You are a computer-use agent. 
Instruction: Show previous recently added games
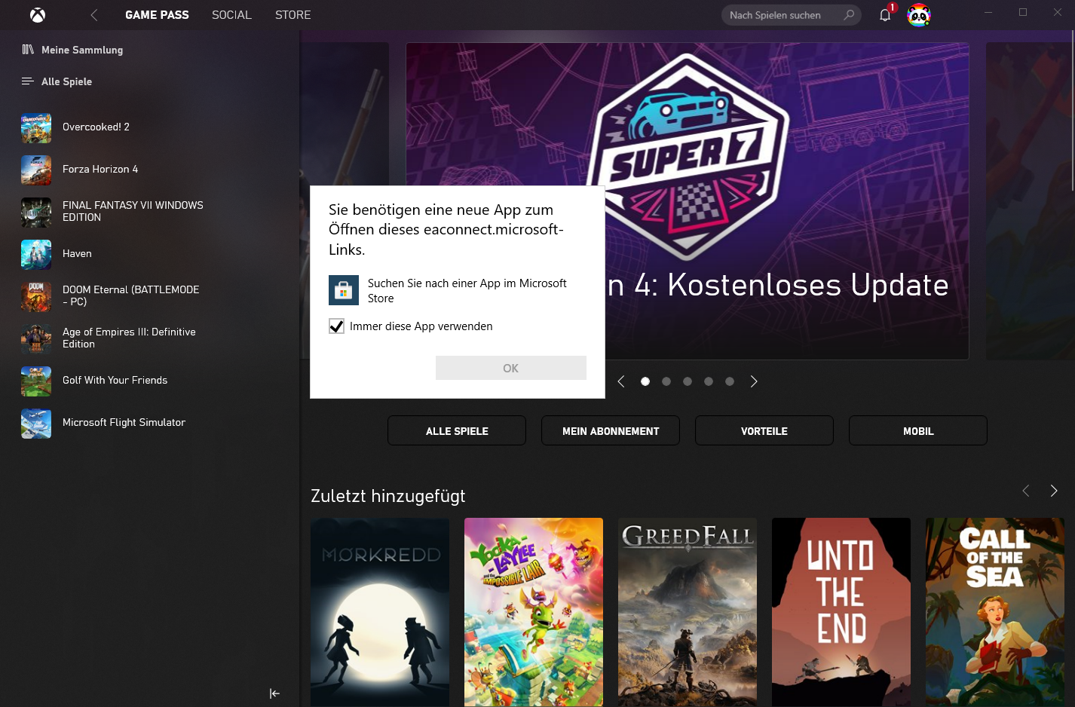pyautogui.click(x=1026, y=491)
